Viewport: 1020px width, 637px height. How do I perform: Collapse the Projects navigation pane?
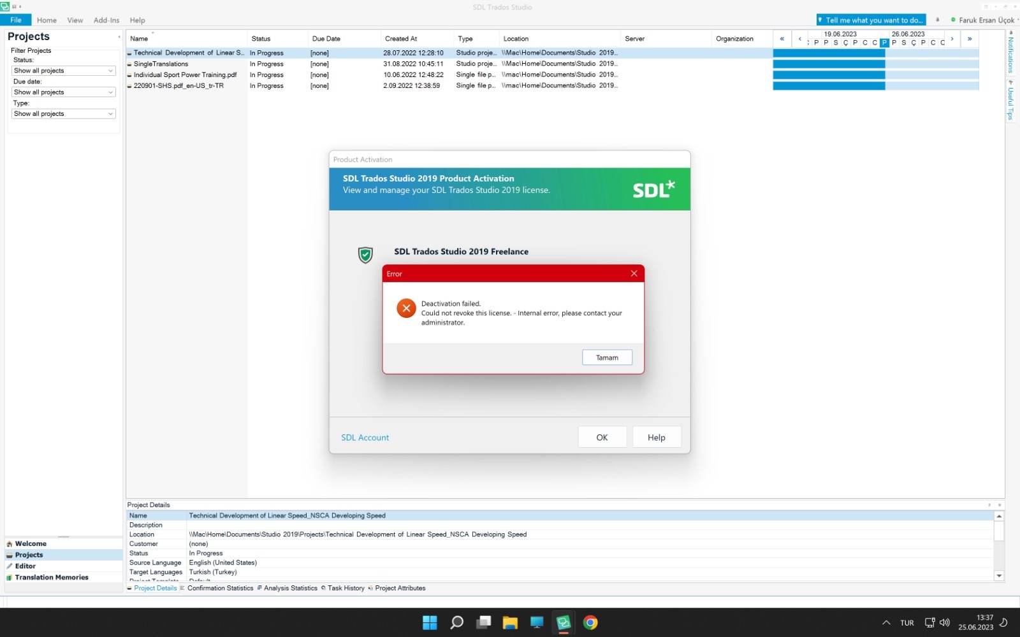coord(119,37)
